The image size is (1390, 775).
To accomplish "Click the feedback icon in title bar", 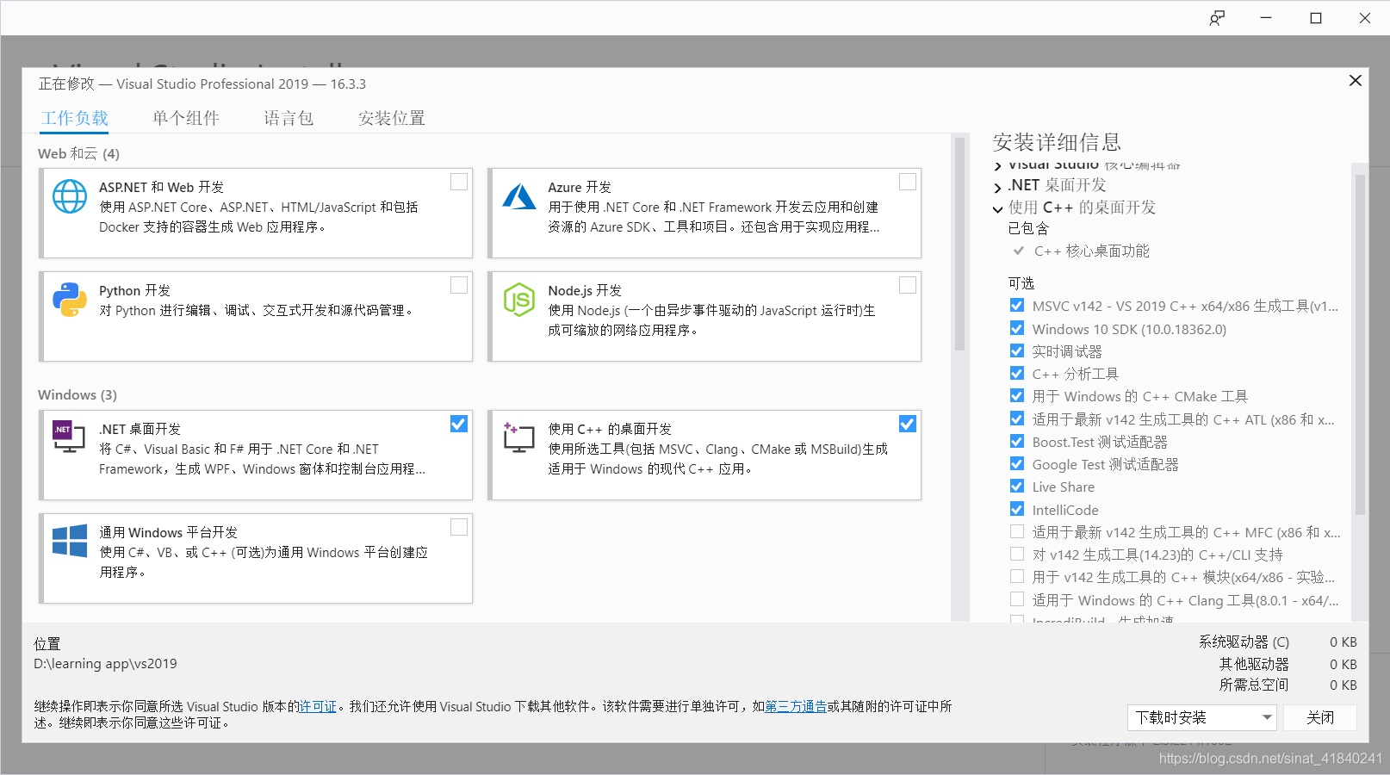I will (x=1217, y=18).
